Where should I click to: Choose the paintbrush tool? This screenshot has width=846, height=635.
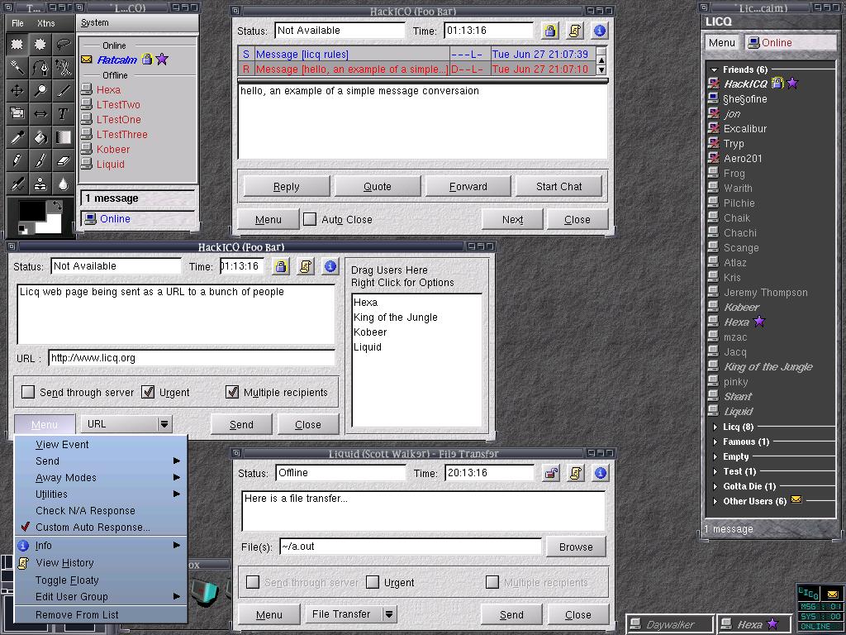(40, 160)
